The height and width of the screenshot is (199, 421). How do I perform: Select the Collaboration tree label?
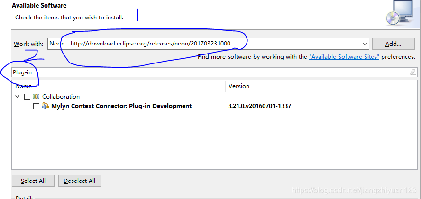click(x=61, y=97)
